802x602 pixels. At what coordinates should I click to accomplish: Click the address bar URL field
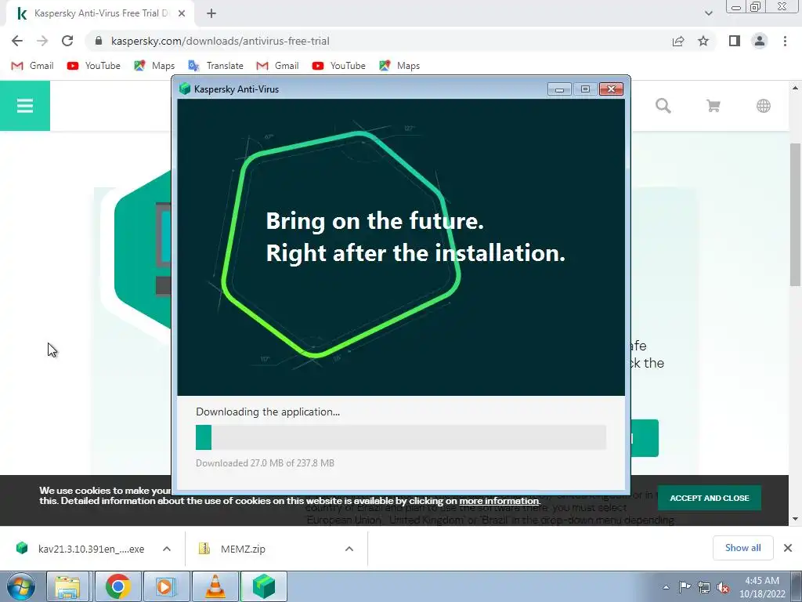(378, 41)
